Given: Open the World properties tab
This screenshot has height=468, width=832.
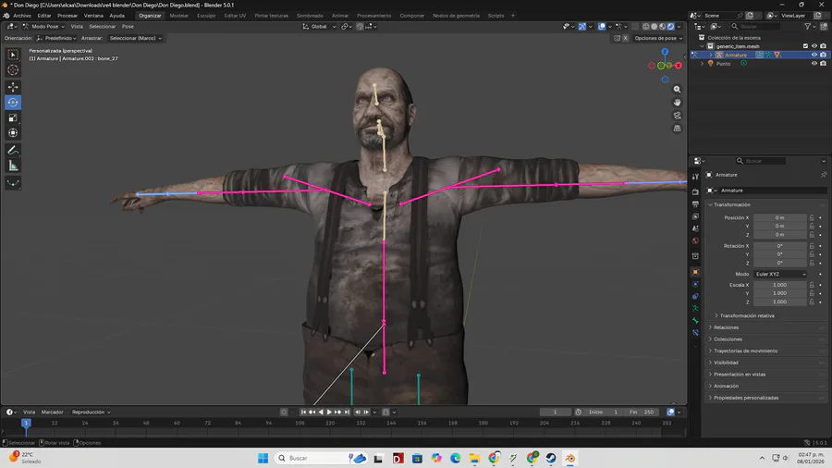Looking at the screenshot, I should tap(695, 240).
